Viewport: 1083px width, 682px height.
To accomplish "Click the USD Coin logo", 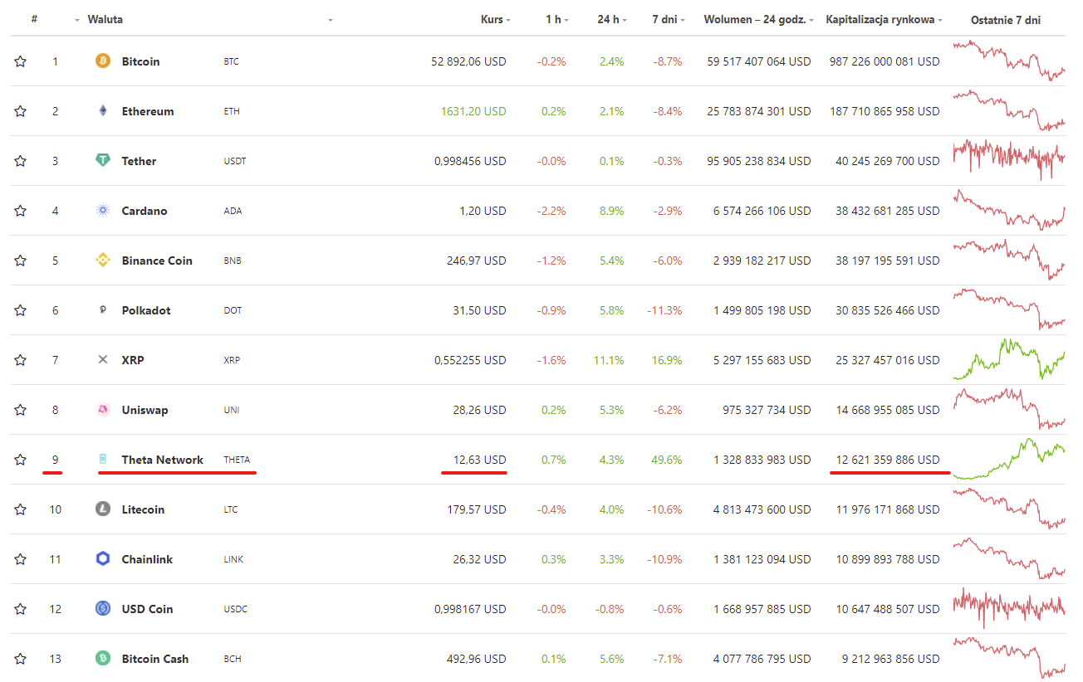I will 103,609.
